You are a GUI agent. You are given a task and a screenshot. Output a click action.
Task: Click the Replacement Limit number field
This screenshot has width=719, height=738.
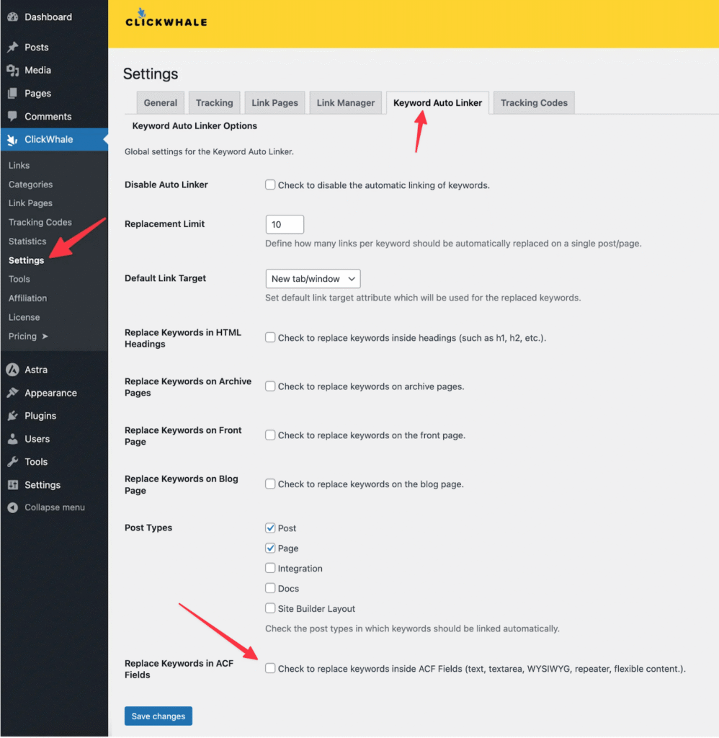coord(285,224)
